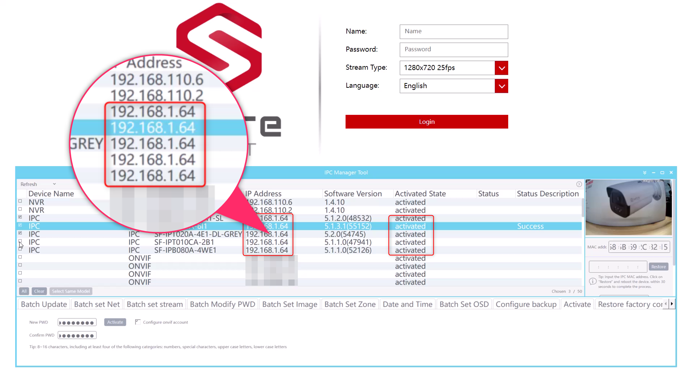Open the circled arrow icon above the Status column
Viewport: 694px width, 390px height.
[579, 184]
